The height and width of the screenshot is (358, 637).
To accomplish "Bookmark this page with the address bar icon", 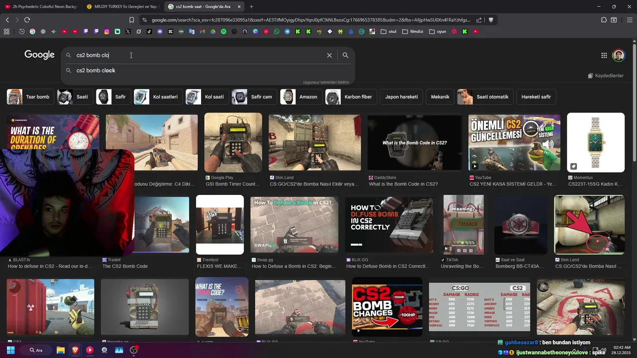I will pos(131,20).
